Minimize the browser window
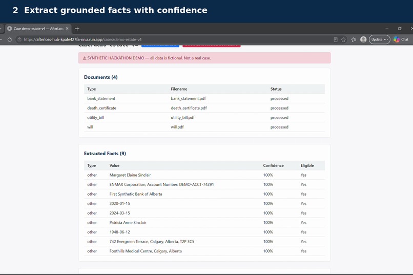This screenshot has height=275, width=413. click(387, 28)
